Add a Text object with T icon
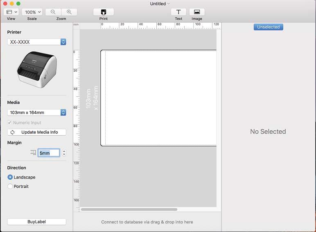 178,12
